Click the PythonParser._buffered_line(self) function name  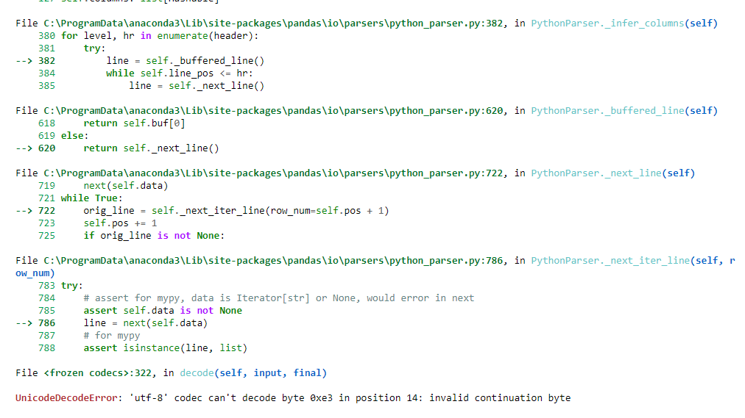(x=624, y=110)
